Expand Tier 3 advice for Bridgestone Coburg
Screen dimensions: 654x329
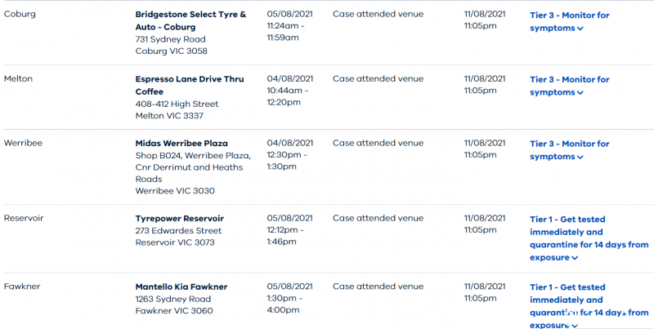tap(569, 22)
